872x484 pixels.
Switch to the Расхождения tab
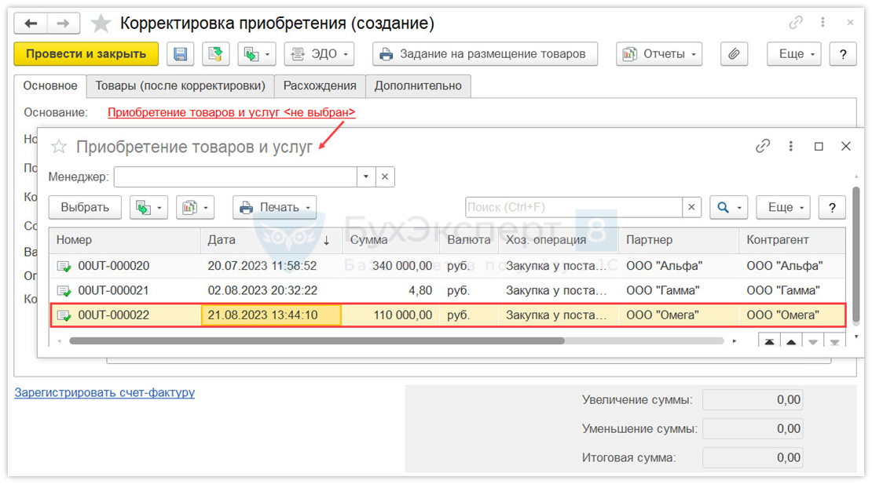(x=320, y=86)
